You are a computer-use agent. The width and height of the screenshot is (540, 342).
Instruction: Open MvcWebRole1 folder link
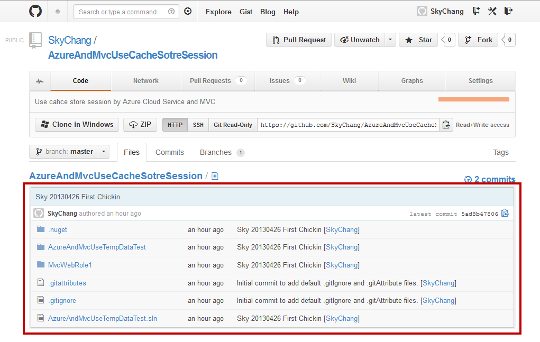[x=70, y=265]
